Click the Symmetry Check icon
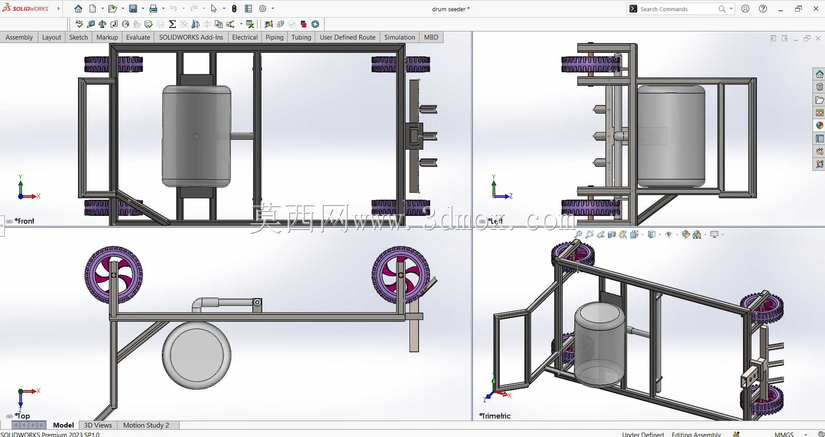Viewport: 825px width, 437px height. point(195,24)
